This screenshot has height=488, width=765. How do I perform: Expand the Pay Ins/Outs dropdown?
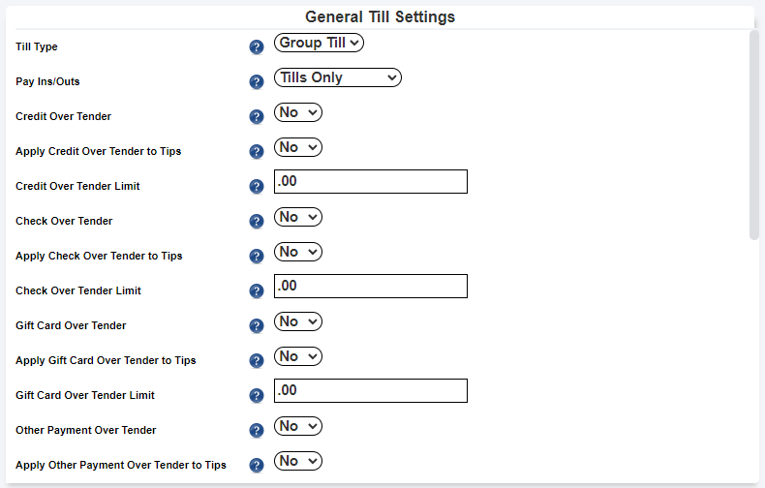pos(337,77)
